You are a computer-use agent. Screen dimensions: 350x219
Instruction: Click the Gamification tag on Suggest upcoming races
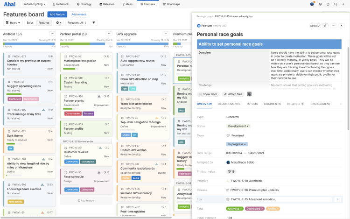[x=31, y=99]
